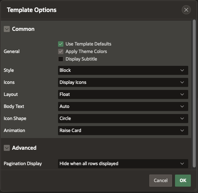
Task: Open the Body Text dropdown showing Auto
Action: 123,106
